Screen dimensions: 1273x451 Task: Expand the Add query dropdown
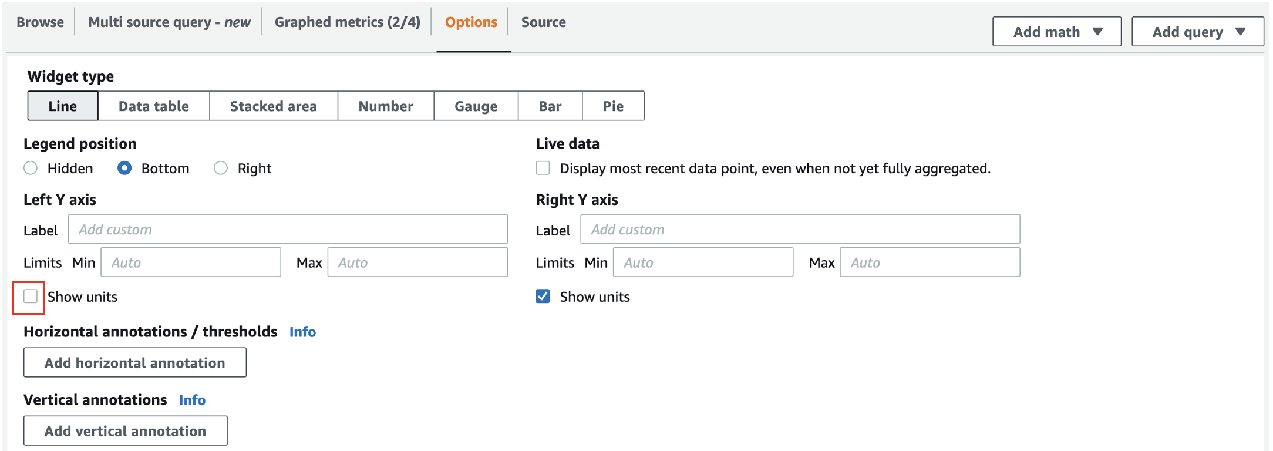tap(1197, 32)
